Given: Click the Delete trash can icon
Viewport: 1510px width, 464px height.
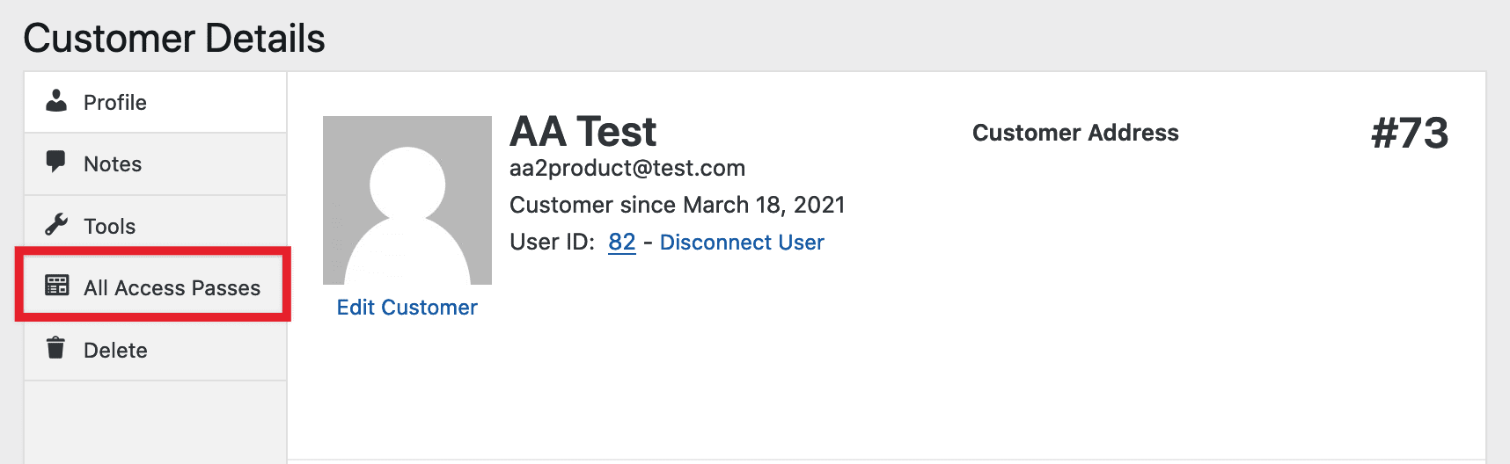Looking at the screenshot, I should 56,348.
